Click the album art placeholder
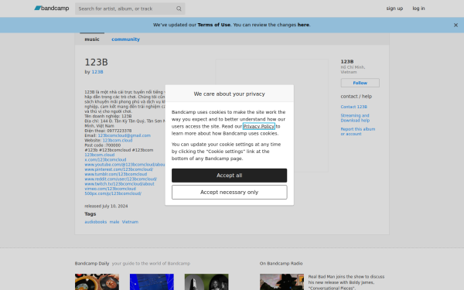The image size is (464, 290). point(271,115)
